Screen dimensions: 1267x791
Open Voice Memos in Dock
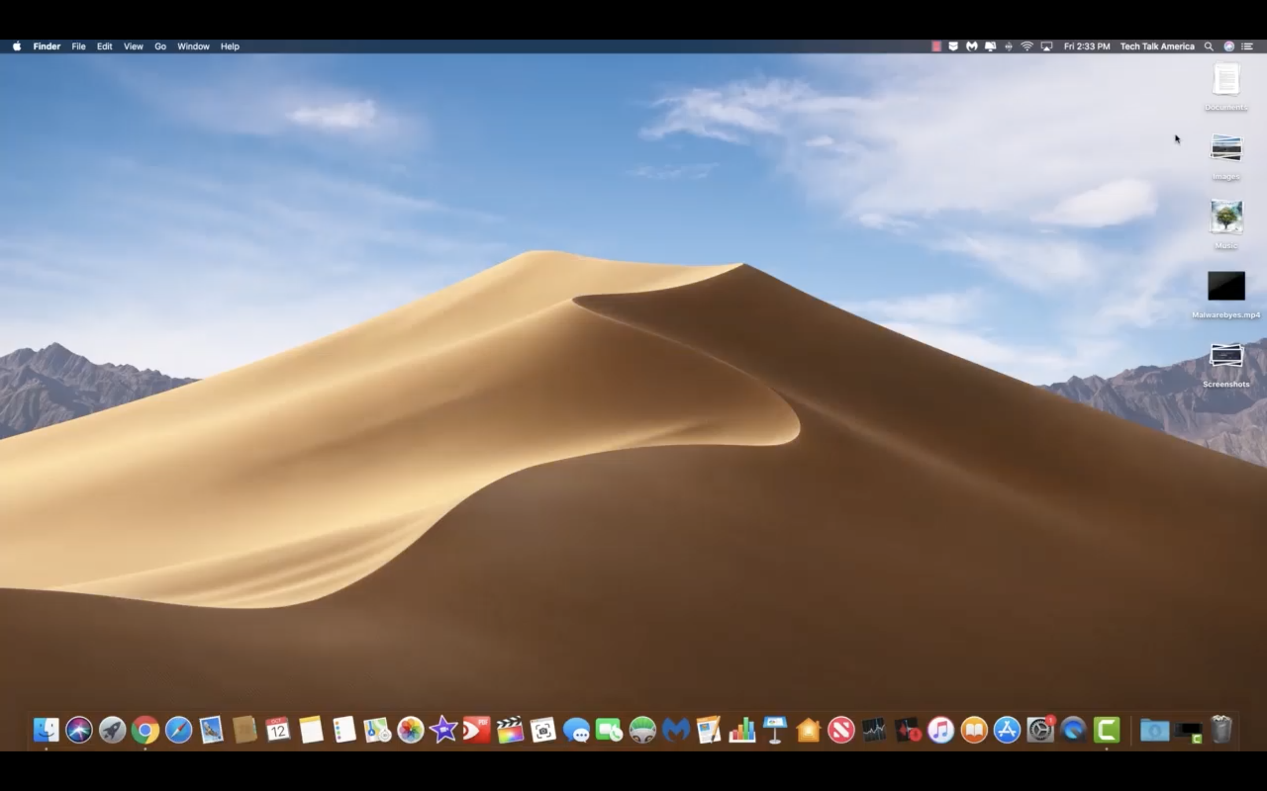(x=908, y=730)
